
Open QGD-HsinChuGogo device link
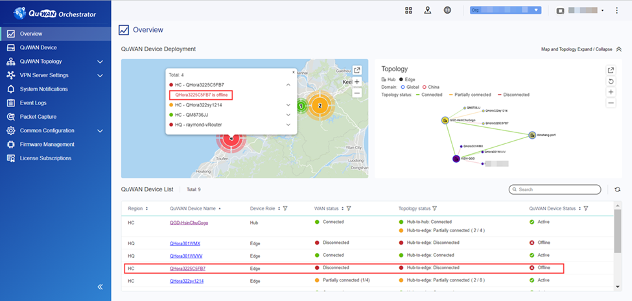189,223
